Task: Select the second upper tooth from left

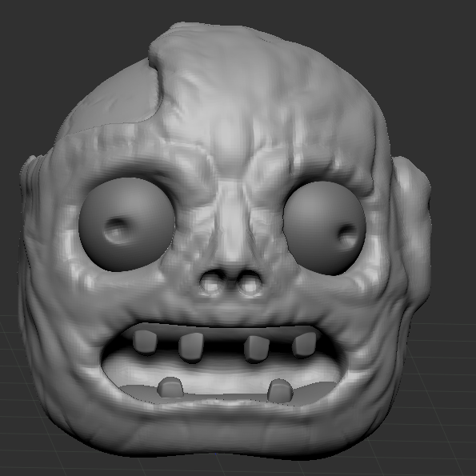Action: pos(191,347)
